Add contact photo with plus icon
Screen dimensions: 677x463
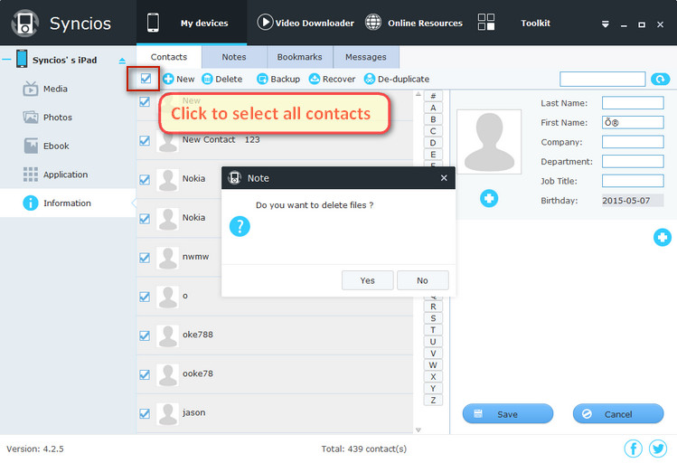coord(489,198)
